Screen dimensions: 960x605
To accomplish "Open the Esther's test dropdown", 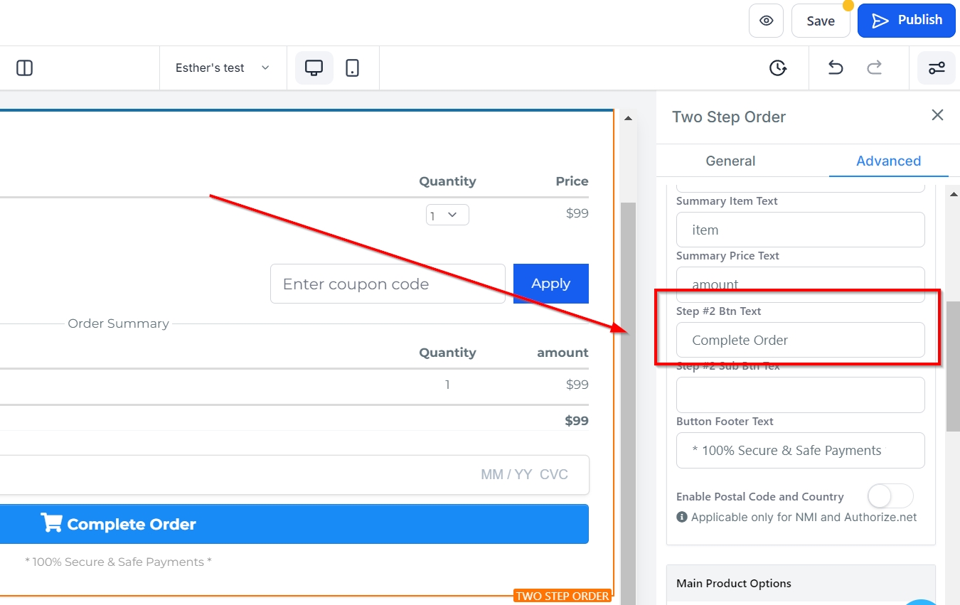I will [223, 68].
